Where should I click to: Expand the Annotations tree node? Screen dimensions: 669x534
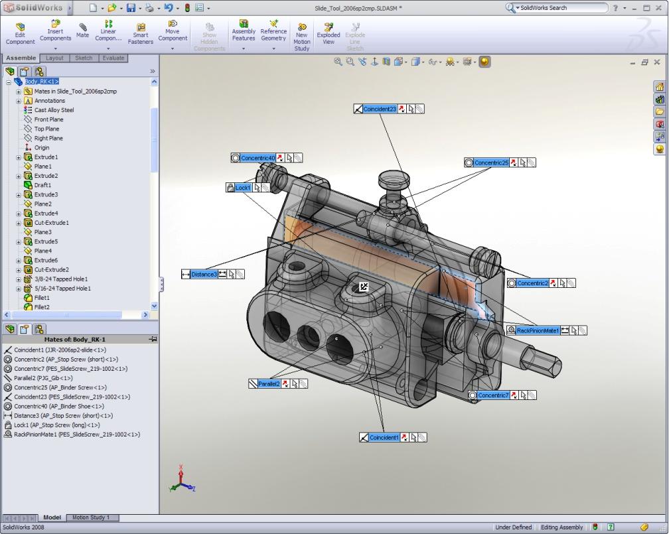click(19, 101)
